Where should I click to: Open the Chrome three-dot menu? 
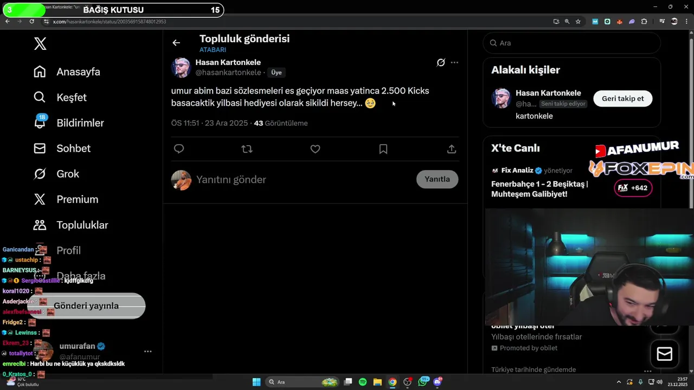[687, 22]
